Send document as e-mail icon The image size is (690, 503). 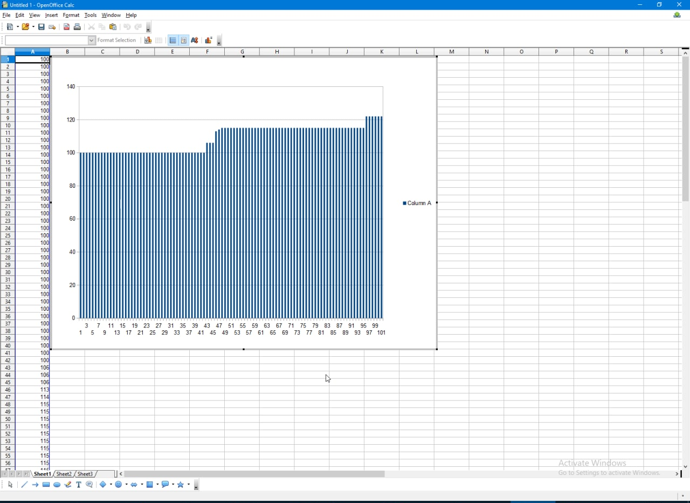coord(52,27)
